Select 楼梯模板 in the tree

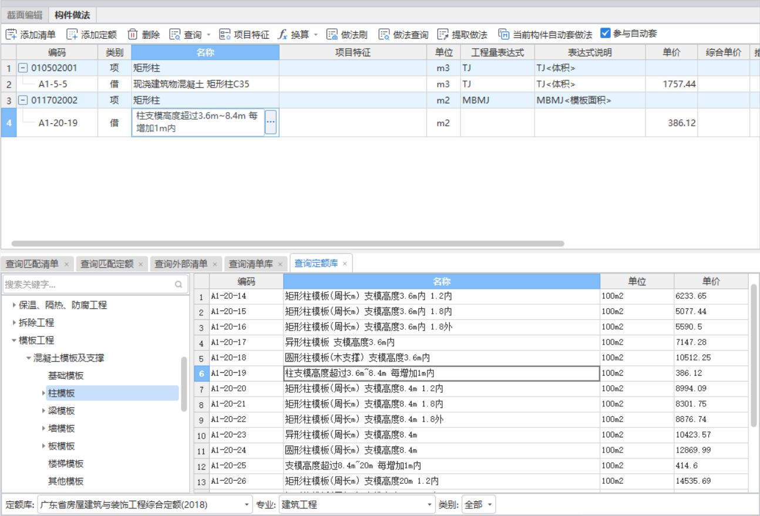pos(66,464)
